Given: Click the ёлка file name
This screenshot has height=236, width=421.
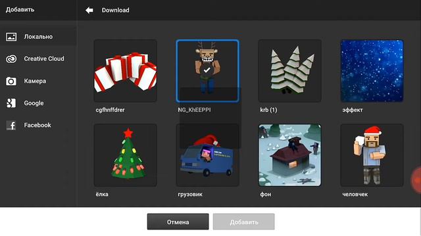Looking at the screenshot, I should coord(102,194).
